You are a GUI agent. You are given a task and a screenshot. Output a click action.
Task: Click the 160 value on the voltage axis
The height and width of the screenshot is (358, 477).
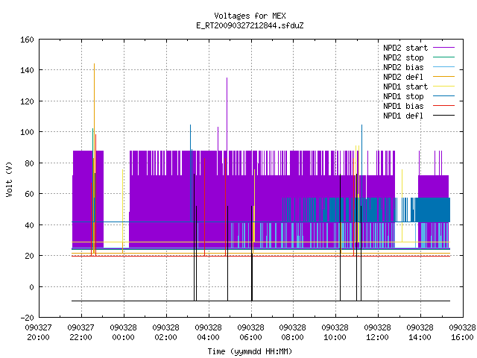27,40
